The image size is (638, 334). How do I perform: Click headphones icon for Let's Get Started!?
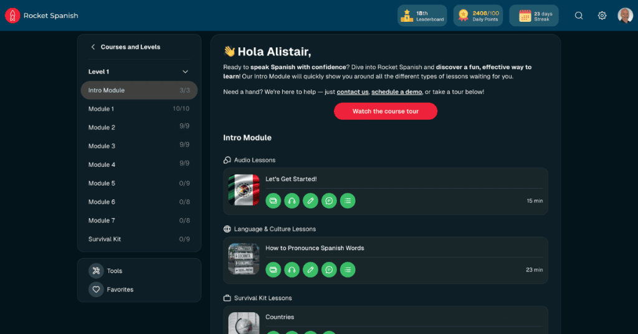pos(292,201)
